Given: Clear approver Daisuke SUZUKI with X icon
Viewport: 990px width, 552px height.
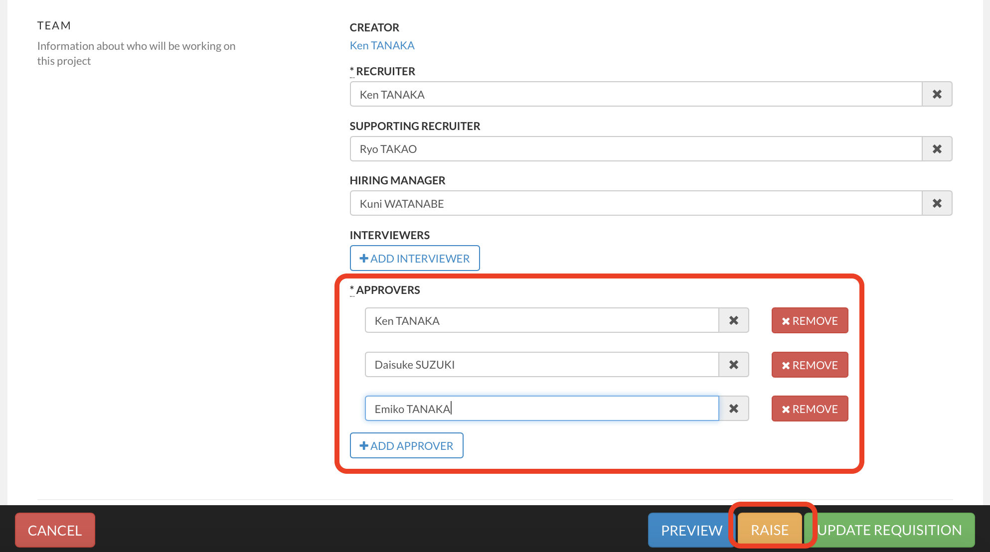Looking at the screenshot, I should 733,365.
